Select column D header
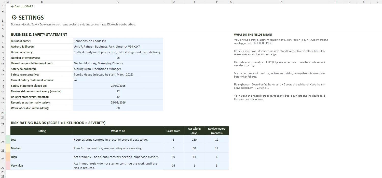382x178 pixels. click(173, 2)
